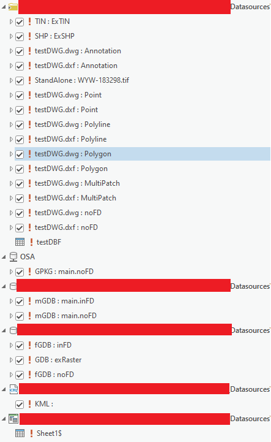Select the GDB : exRaster layer
271x442 pixels.
[58, 360]
